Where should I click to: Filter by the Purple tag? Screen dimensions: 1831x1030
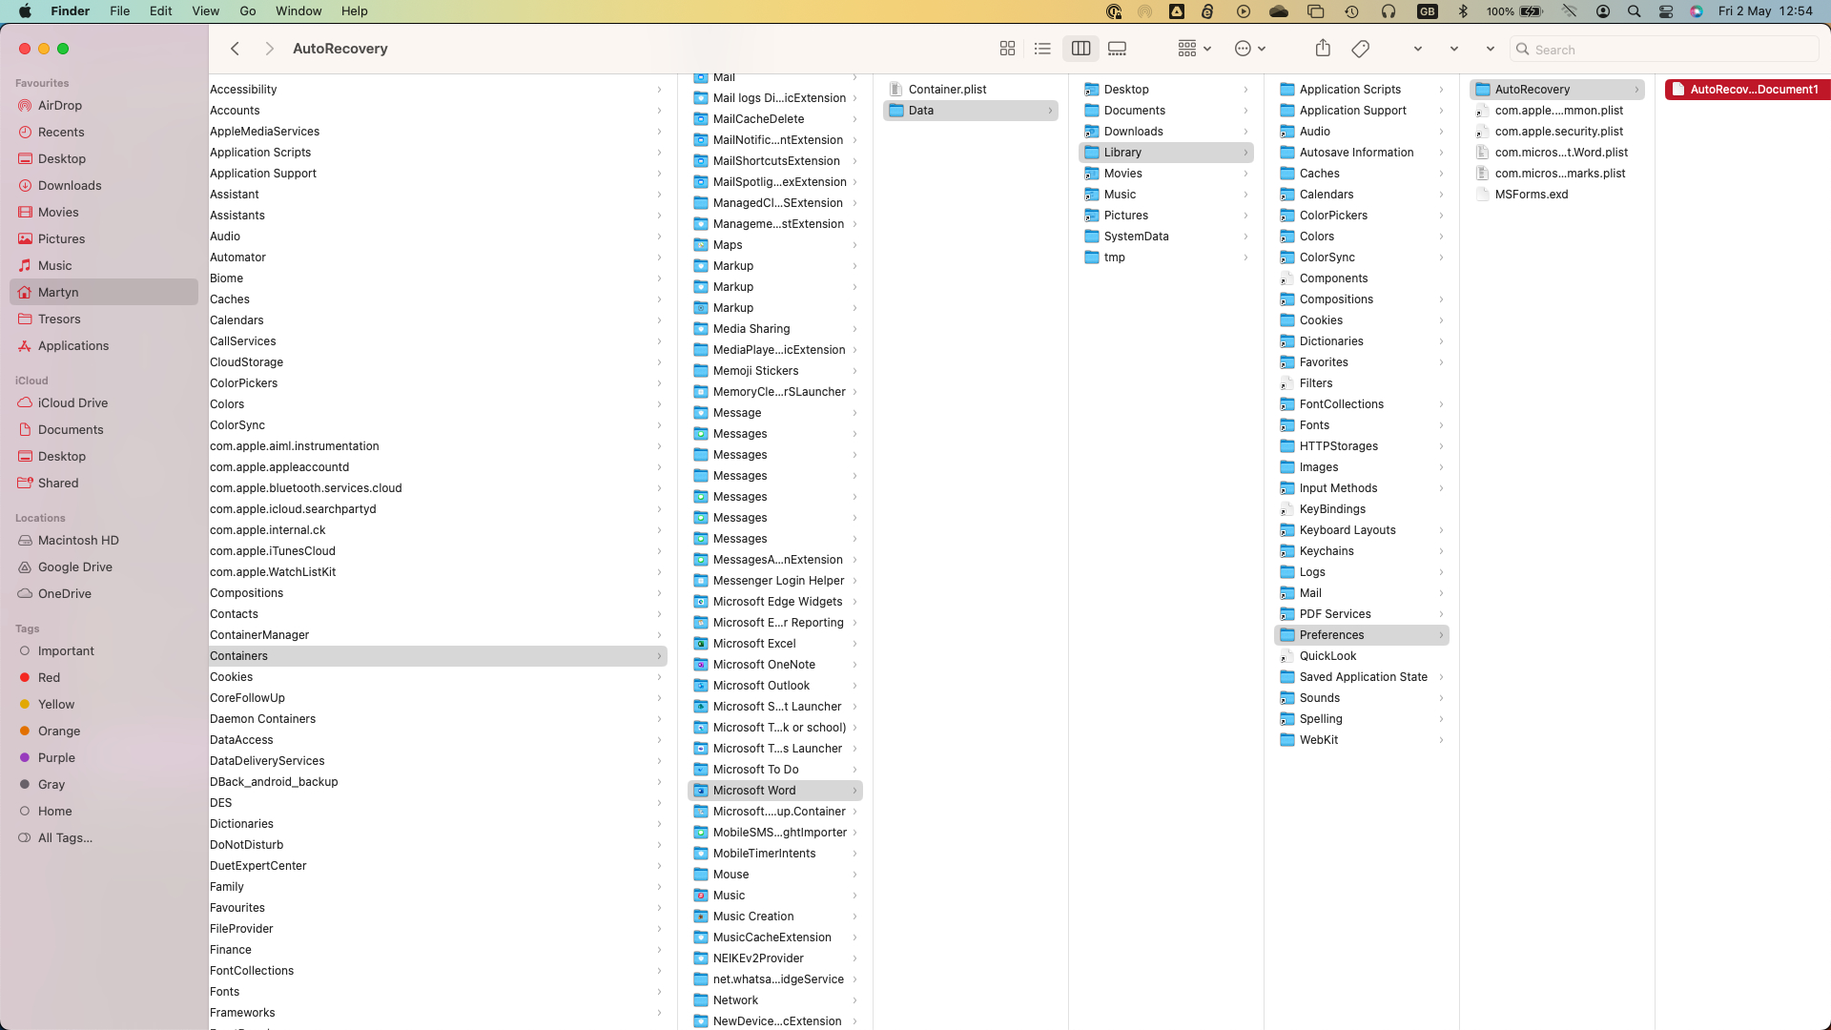tap(56, 758)
